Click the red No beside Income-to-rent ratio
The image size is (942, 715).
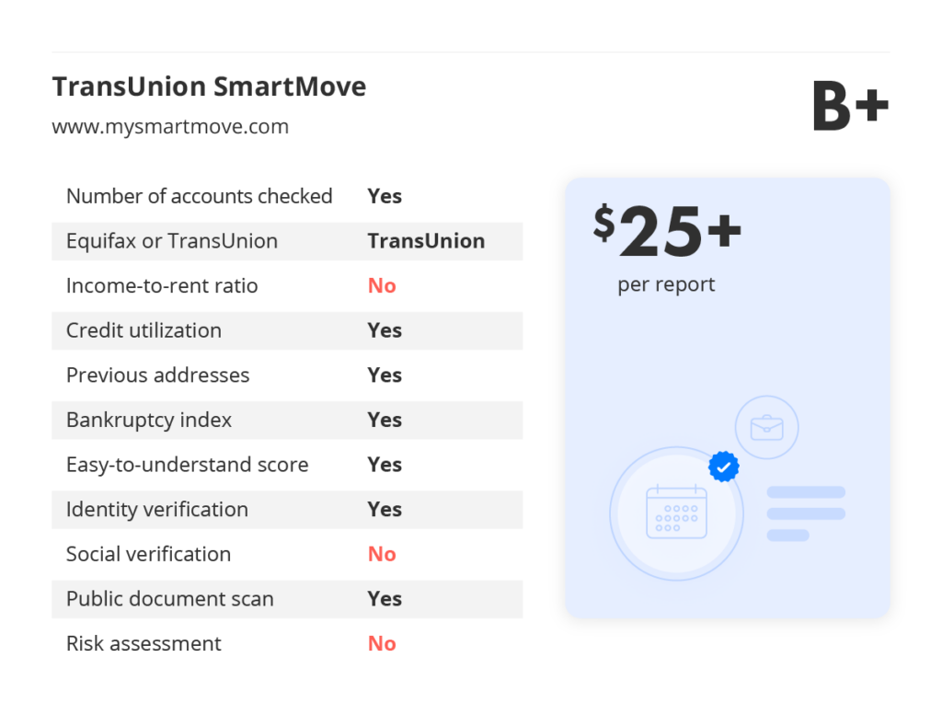pyautogui.click(x=382, y=285)
